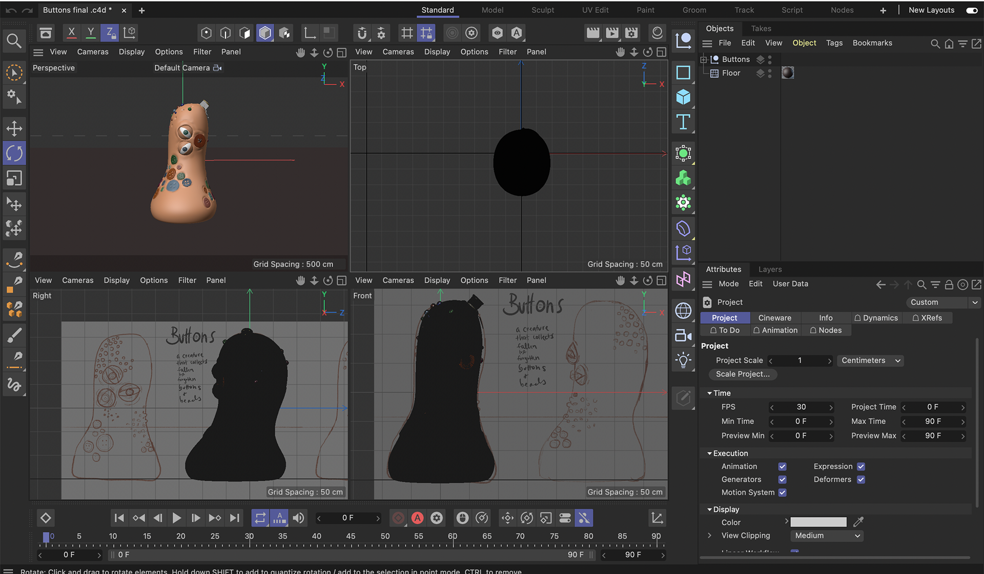Click the FPS value field
Screen dimensions: 984x574
(801, 407)
